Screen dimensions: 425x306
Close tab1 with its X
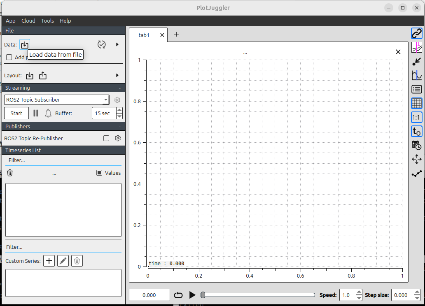(x=162, y=35)
